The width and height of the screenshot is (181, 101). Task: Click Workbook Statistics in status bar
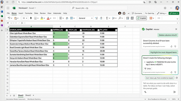coord(34,99)
